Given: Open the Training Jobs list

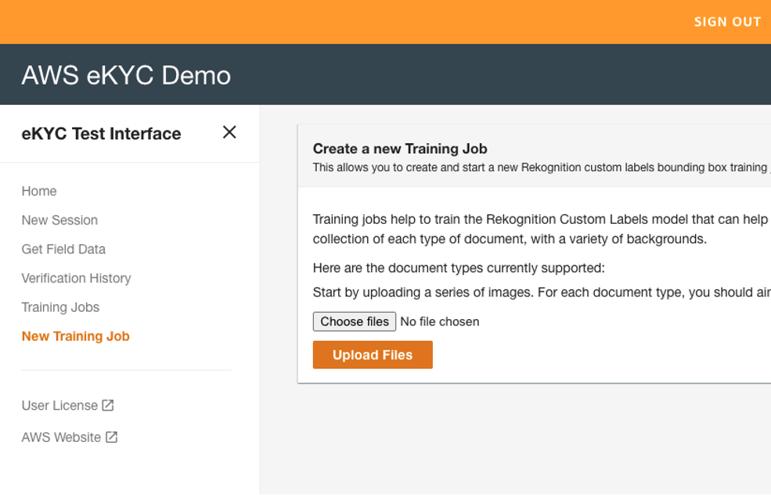Looking at the screenshot, I should (60, 307).
